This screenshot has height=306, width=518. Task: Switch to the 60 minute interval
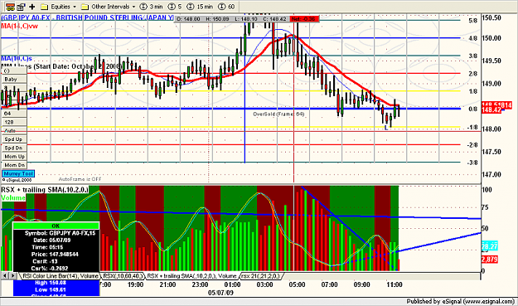click(x=226, y=7)
